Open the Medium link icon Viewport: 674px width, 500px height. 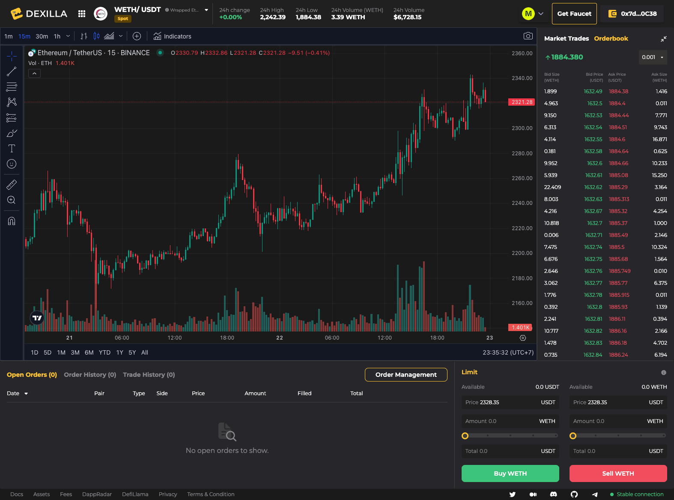coord(533,494)
